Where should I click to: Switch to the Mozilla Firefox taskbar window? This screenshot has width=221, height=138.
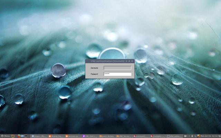tap(56, 136)
